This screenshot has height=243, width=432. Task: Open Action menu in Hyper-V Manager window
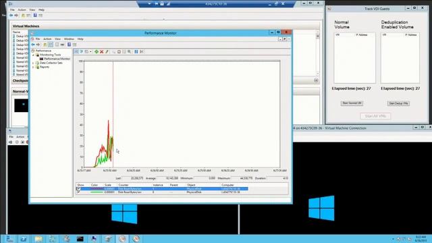pyautogui.click(x=22, y=9)
